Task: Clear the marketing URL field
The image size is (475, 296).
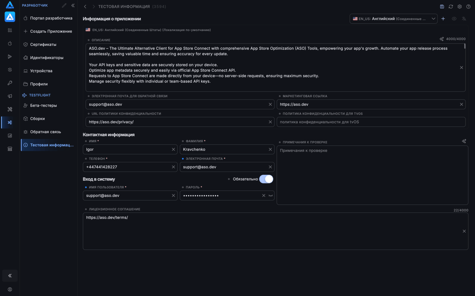Action: tap(461, 104)
